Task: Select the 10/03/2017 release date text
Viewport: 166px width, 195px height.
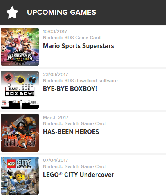Action: pyautogui.click(x=55, y=31)
